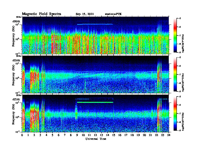Image resolution: width=201 pixels, height=155 pixels.
Task: Click the dZ/dt panel label
Action: click(16, 99)
